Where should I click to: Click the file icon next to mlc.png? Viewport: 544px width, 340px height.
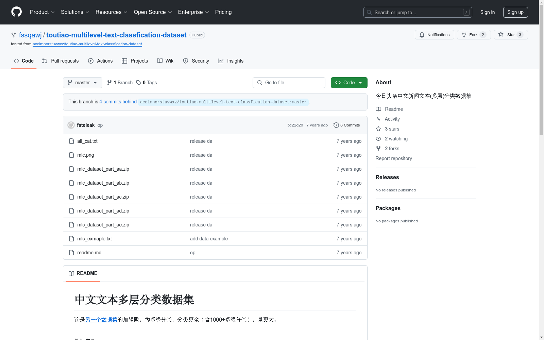[x=71, y=155]
